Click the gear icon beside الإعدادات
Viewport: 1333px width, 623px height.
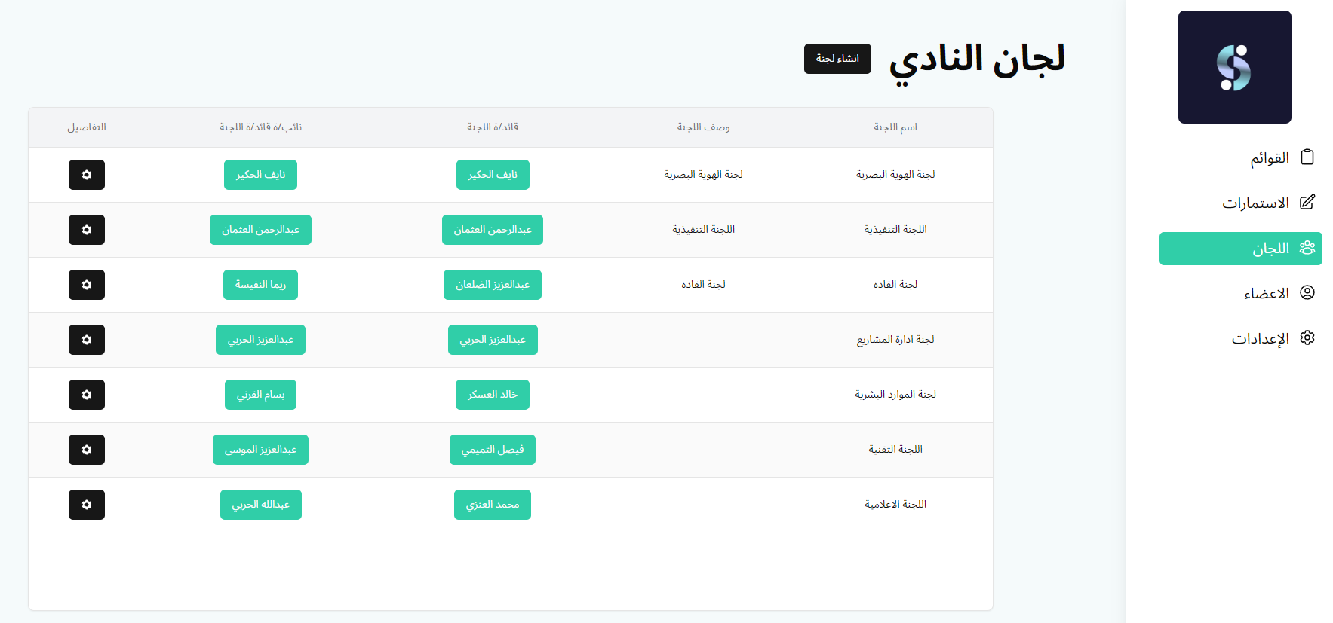[1307, 338]
